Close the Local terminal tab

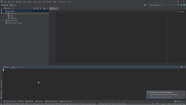16,67
